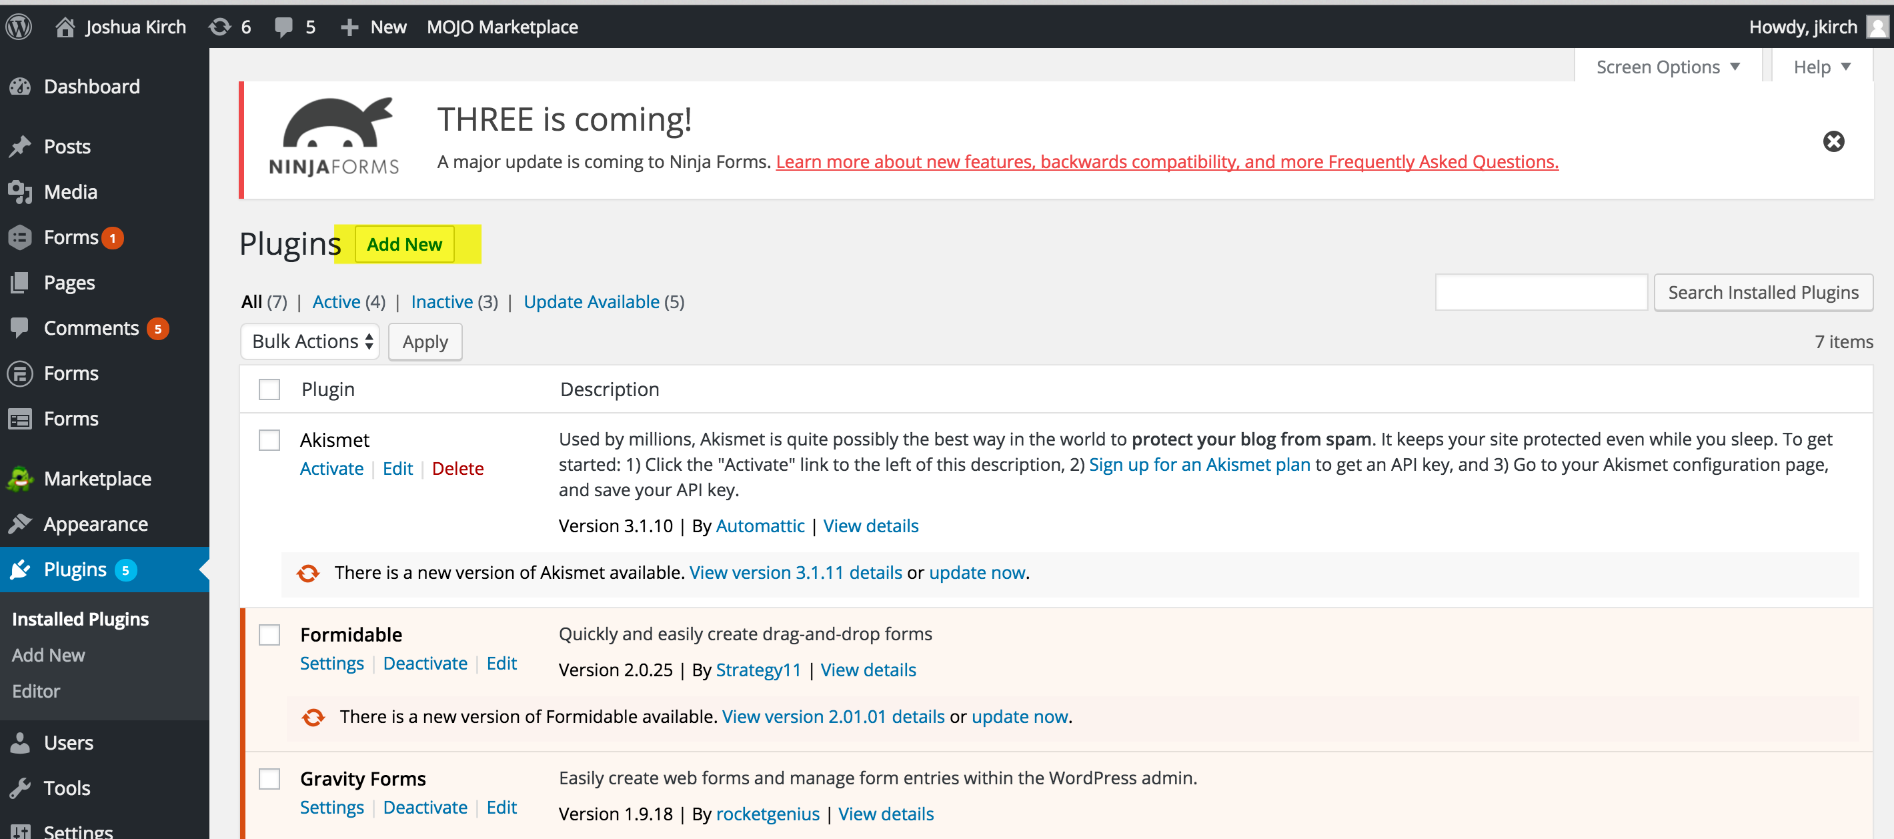Click the Appearance brush icon
Viewport: 1894px width, 839px height.
(21, 524)
